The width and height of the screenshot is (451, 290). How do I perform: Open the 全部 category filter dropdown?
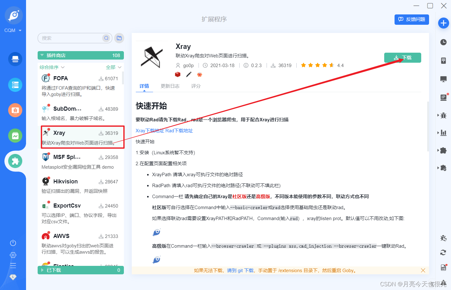pos(114,67)
